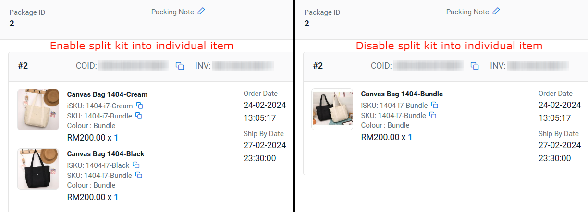The height and width of the screenshot is (212, 588).
Task: Open the black canvas bag thumbnail
Action: coord(38,169)
